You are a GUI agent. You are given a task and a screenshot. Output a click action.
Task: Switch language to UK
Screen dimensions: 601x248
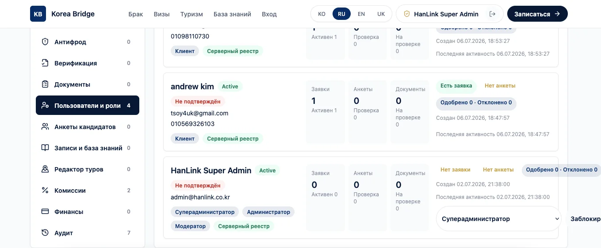coord(381,14)
